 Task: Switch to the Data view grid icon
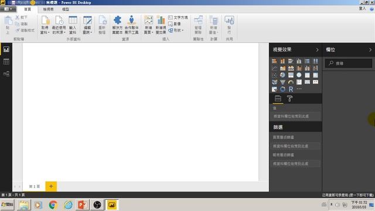pyautogui.click(x=6, y=62)
